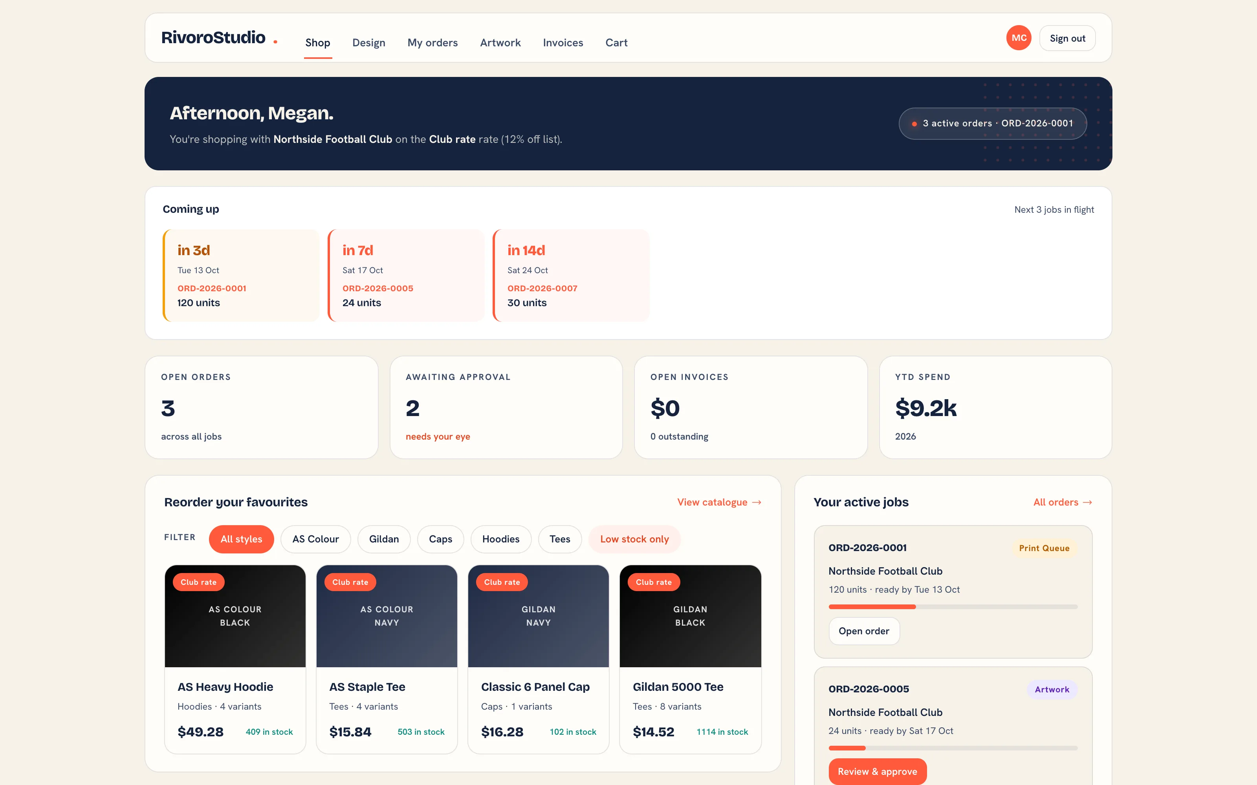Screen dimensions: 1257x785
Task: Follow the View catalogue link
Action: pos(719,502)
